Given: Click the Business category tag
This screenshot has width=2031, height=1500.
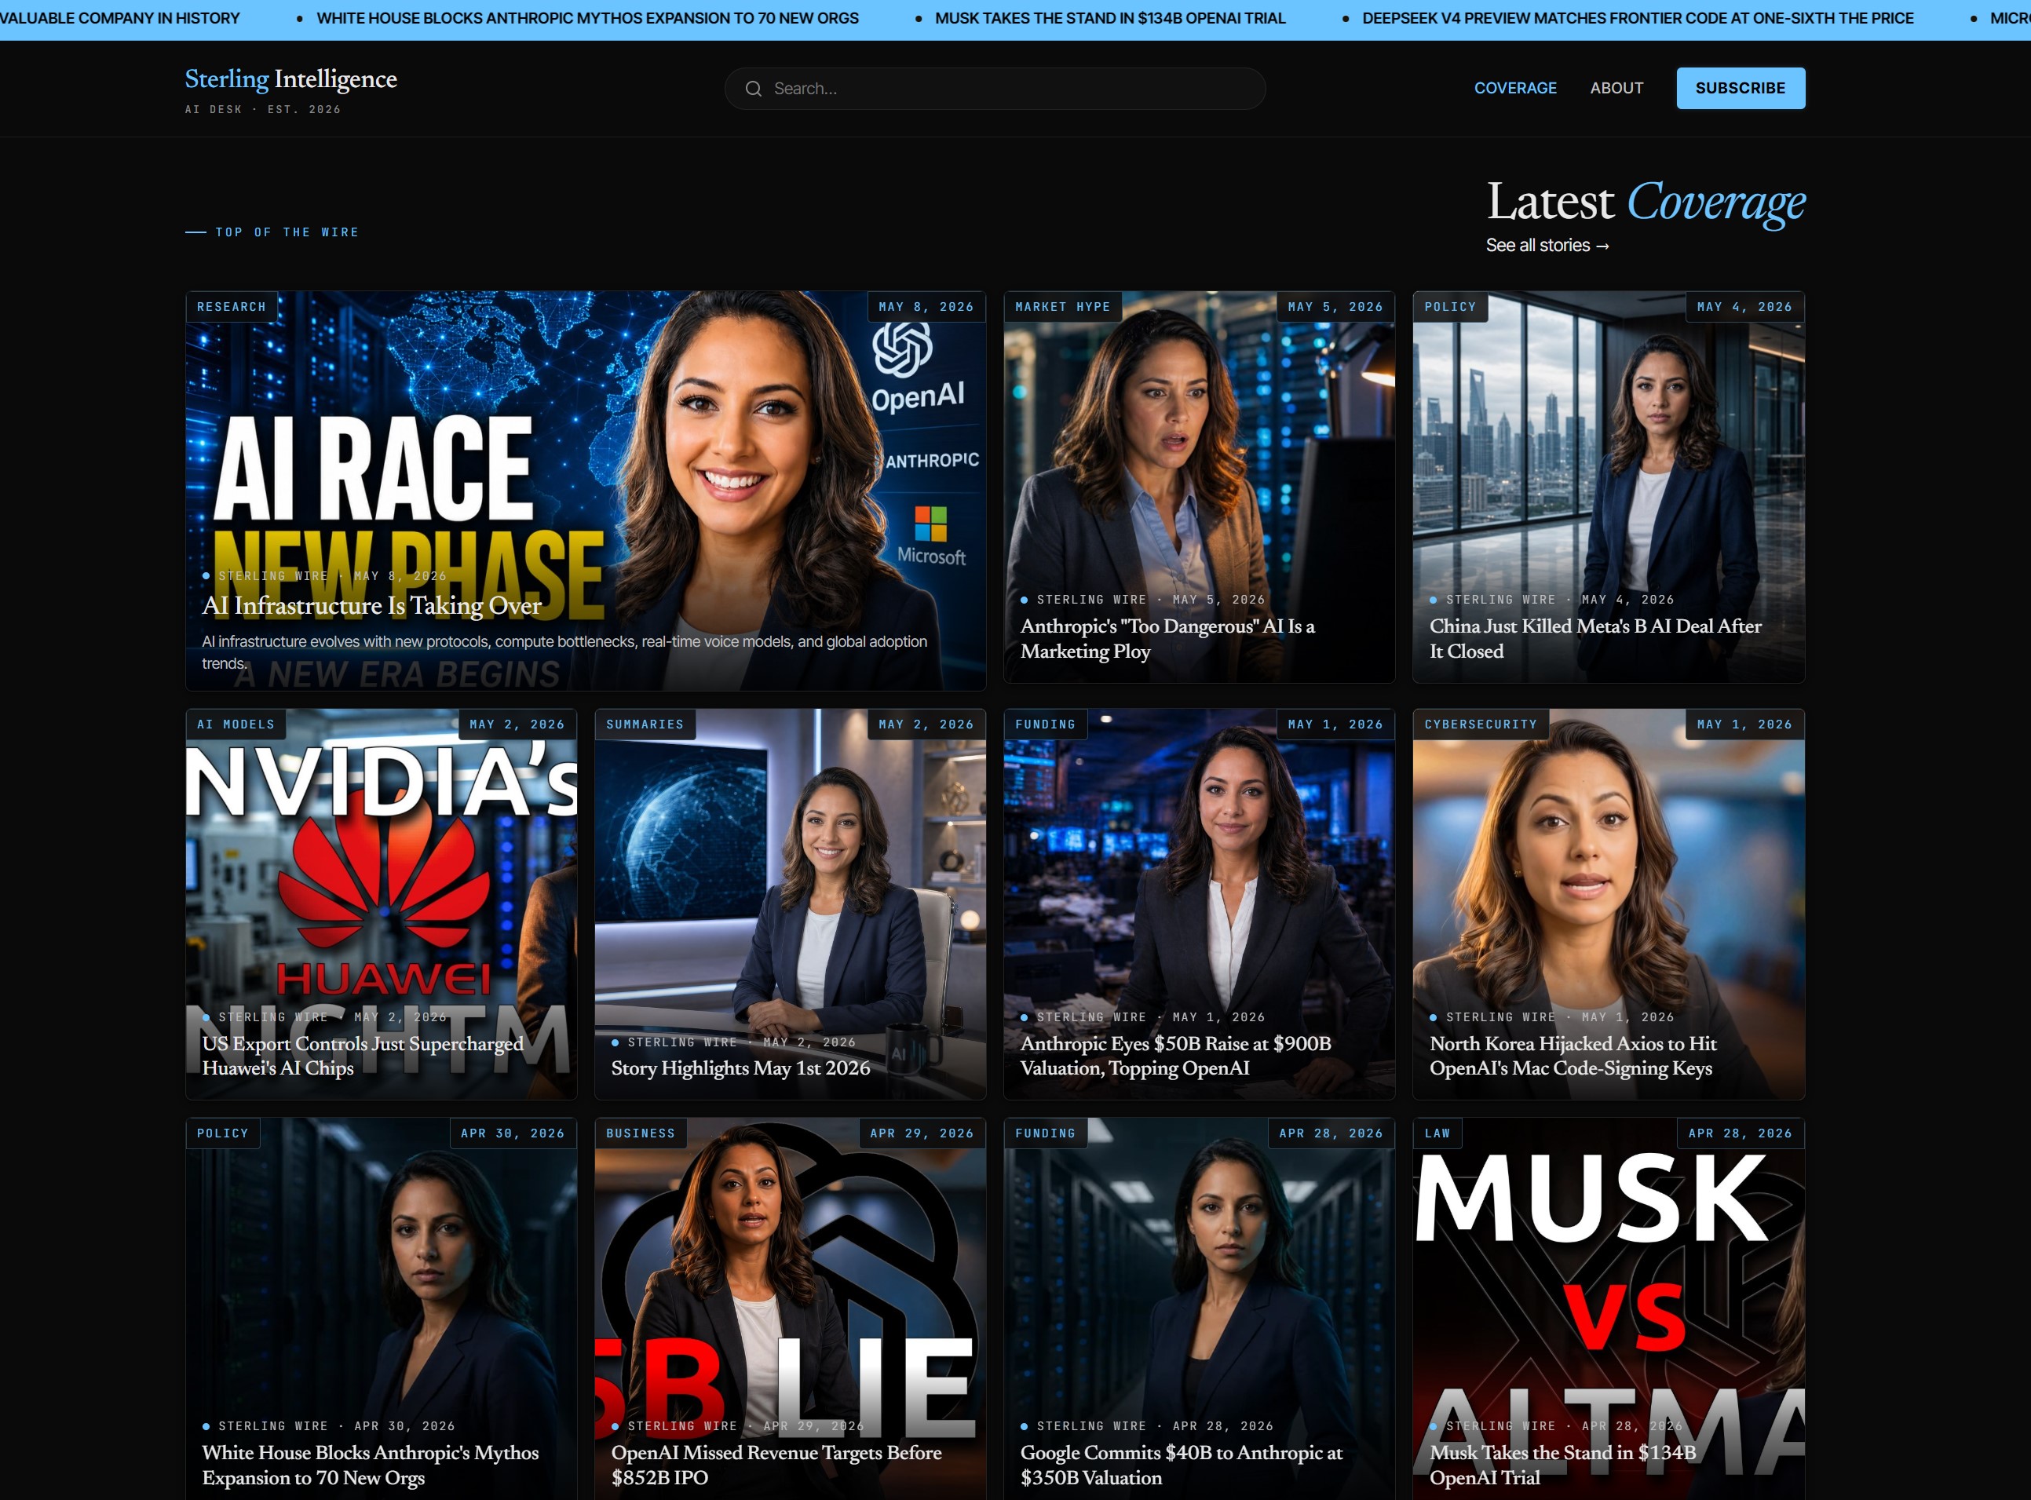Looking at the screenshot, I should [640, 1133].
